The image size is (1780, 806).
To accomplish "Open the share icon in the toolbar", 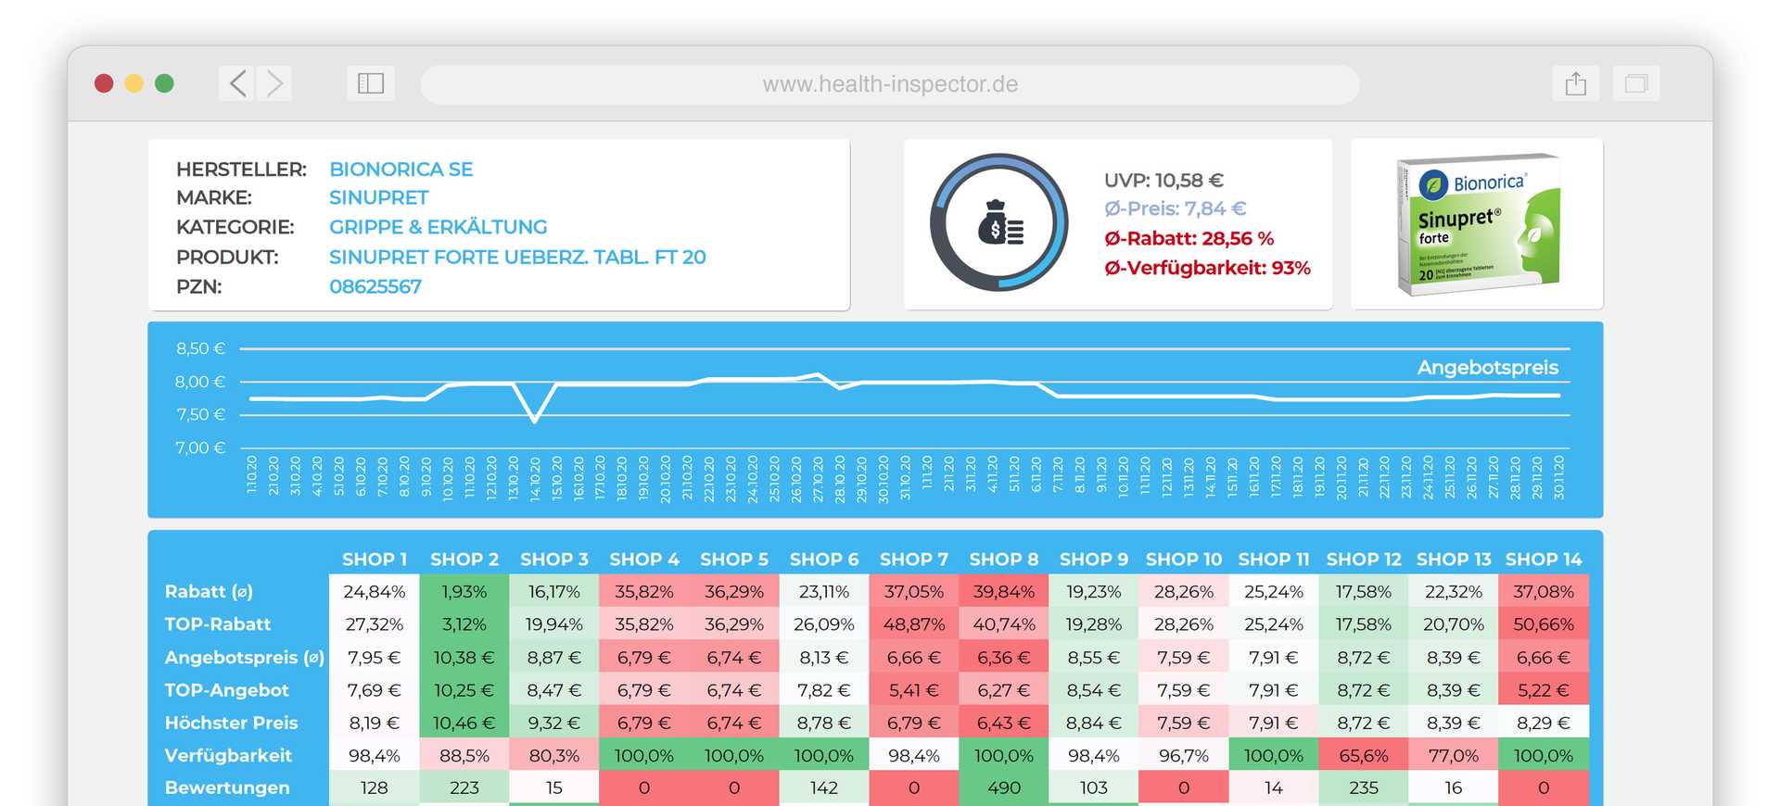I will (x=1576, y=83).
